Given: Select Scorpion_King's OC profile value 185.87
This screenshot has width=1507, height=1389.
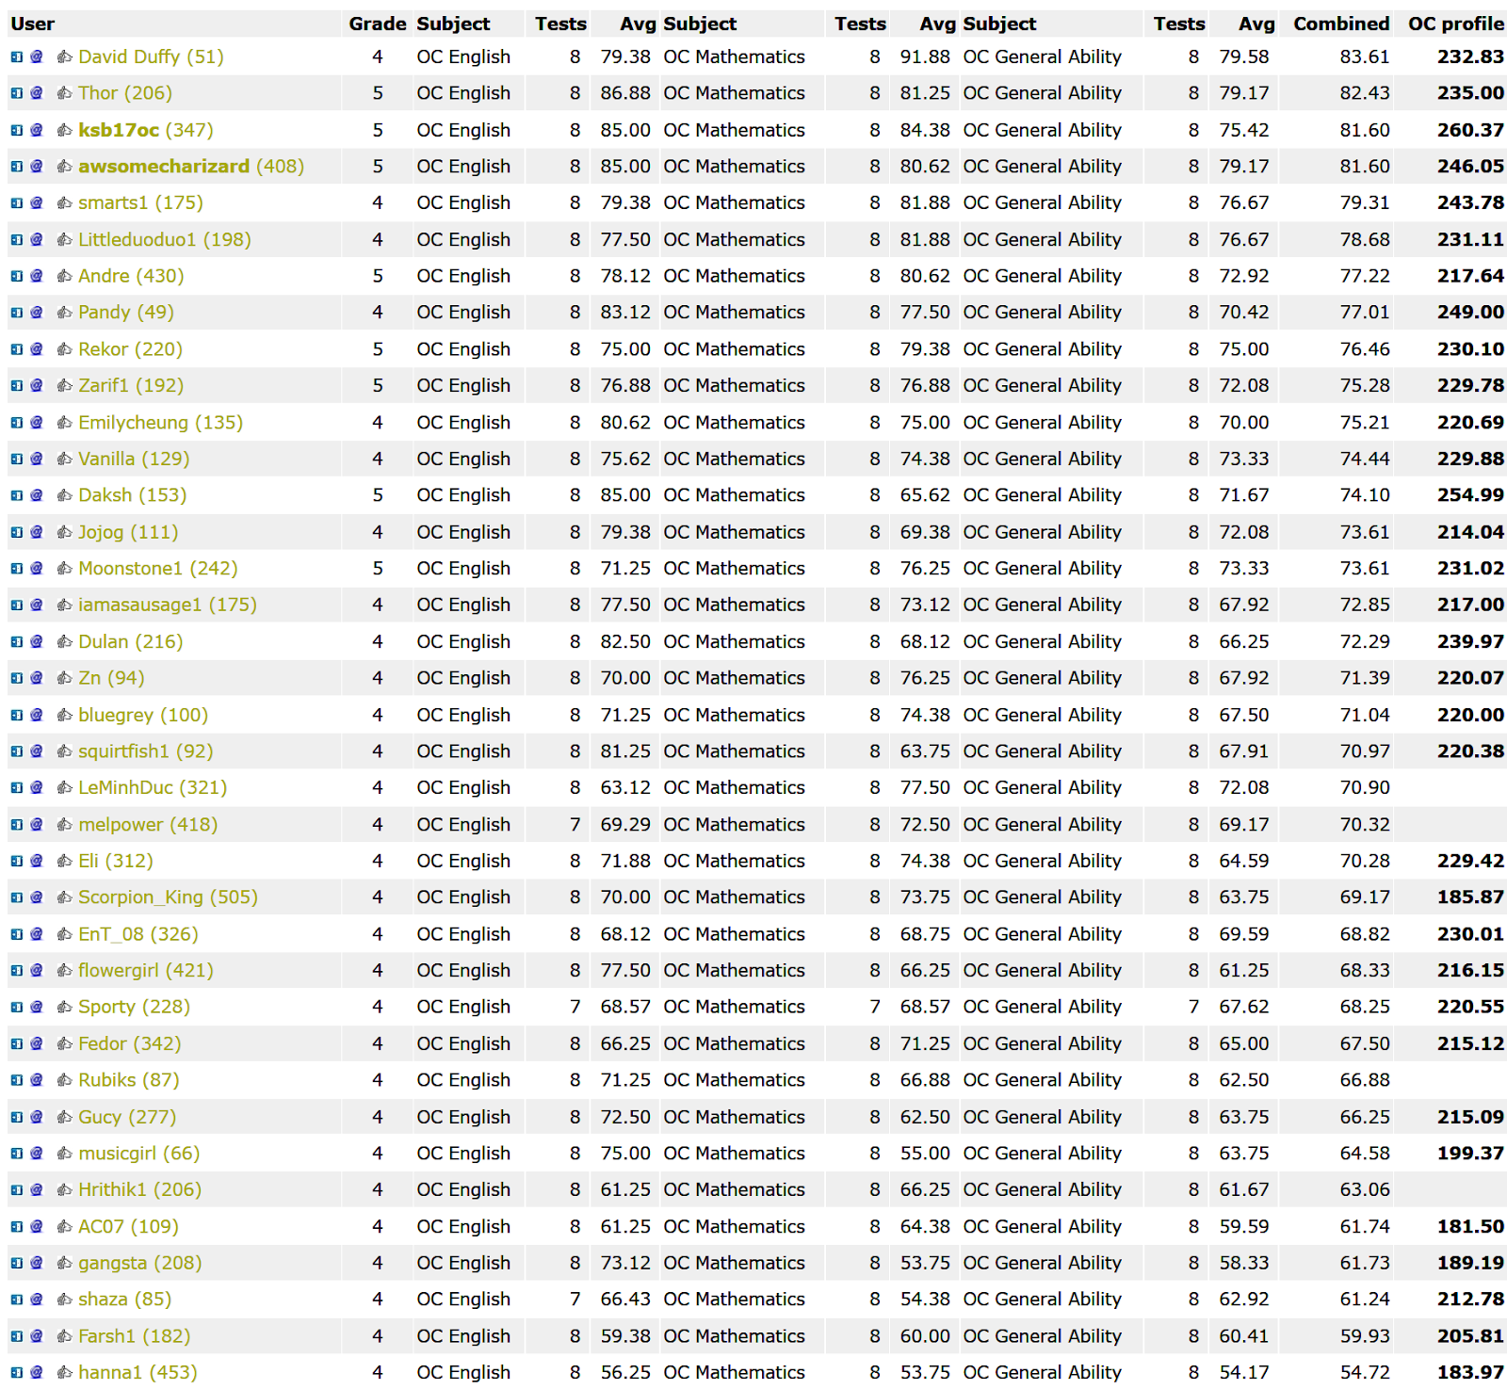Looking at the screenshot, I should [x=1470, y=897].
